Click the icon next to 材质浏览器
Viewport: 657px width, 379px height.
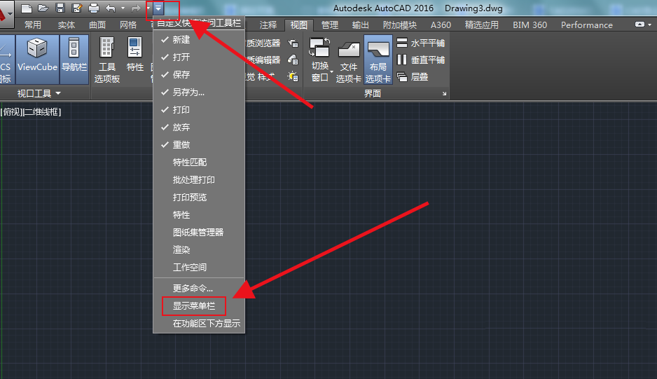[293, 43]
